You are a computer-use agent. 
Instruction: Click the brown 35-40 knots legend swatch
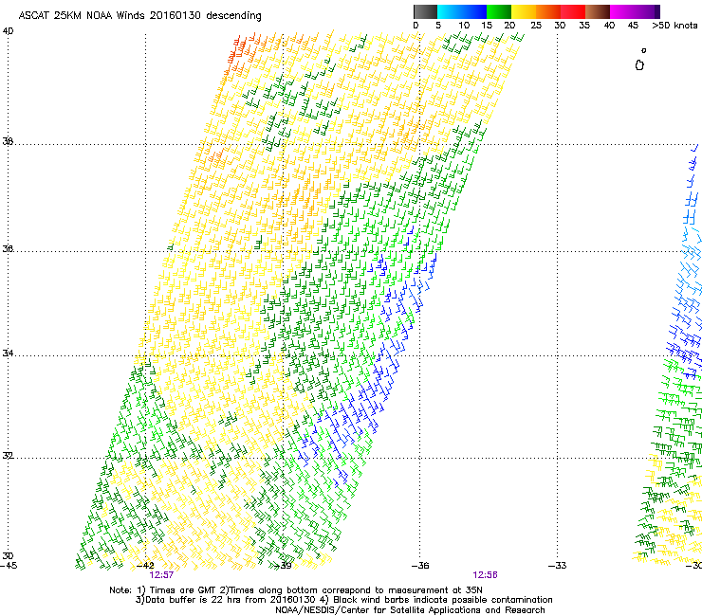[x=598, y=11]
